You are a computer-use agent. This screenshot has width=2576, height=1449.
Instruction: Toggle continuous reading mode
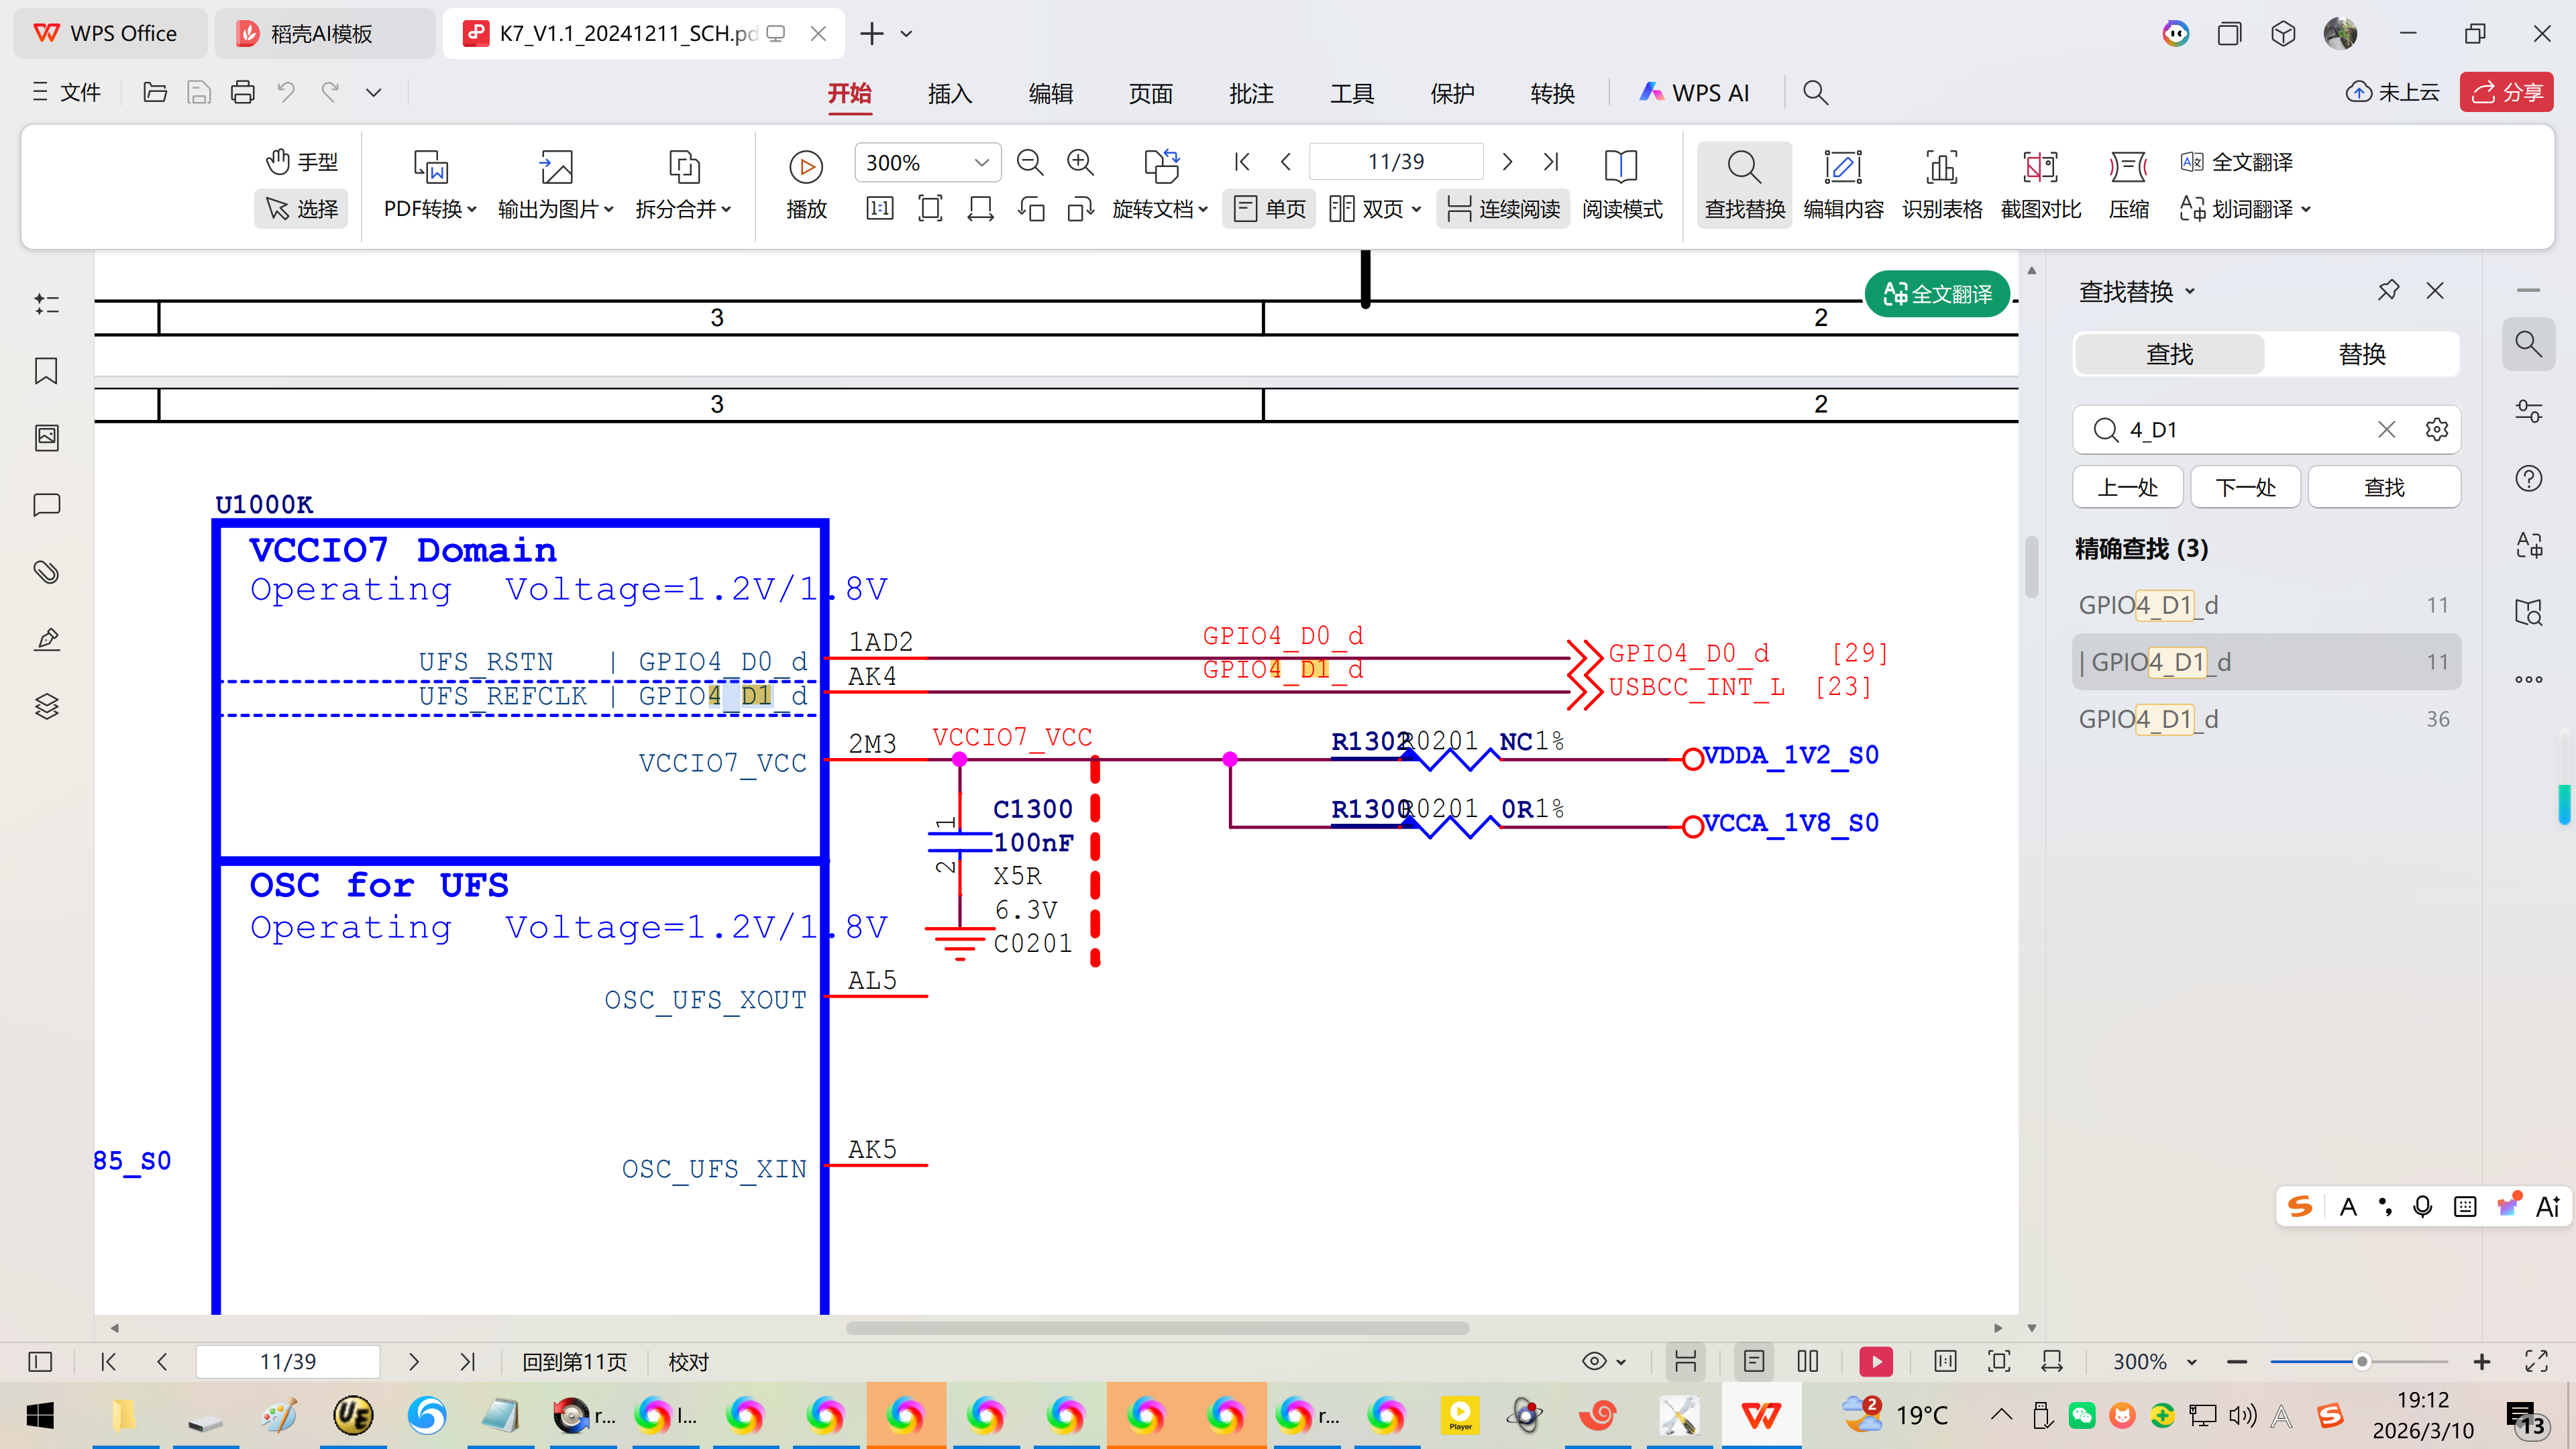point(1502,209)
